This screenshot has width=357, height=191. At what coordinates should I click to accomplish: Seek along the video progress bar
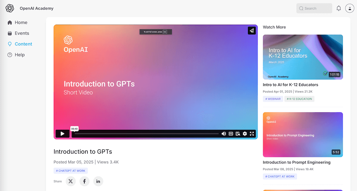pyautogui.click(x=146, y=133)
